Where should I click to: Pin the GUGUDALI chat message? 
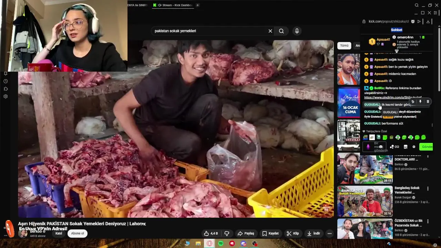420,102
